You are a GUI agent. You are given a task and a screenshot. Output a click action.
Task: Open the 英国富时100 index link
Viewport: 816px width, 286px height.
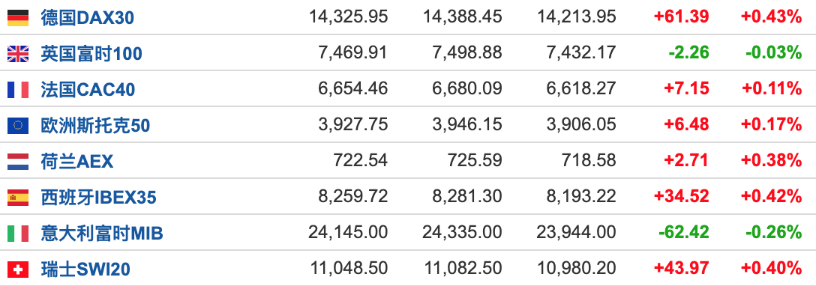[x=91, y=53]
